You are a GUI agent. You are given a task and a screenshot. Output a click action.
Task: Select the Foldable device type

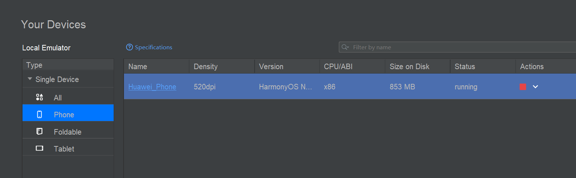(x=68, y=132)
